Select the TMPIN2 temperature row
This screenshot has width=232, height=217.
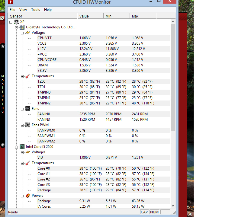pos(104,103)
